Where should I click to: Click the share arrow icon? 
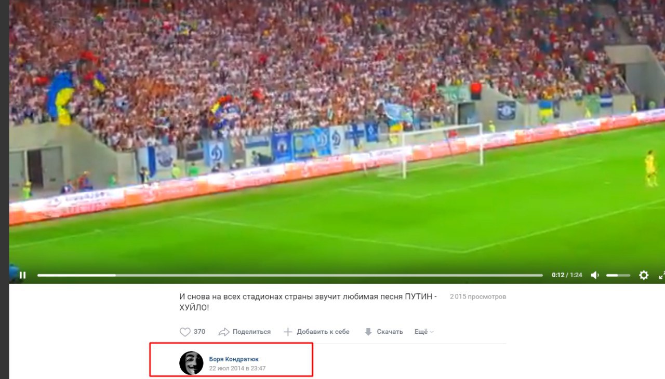[x=224, y=332]
